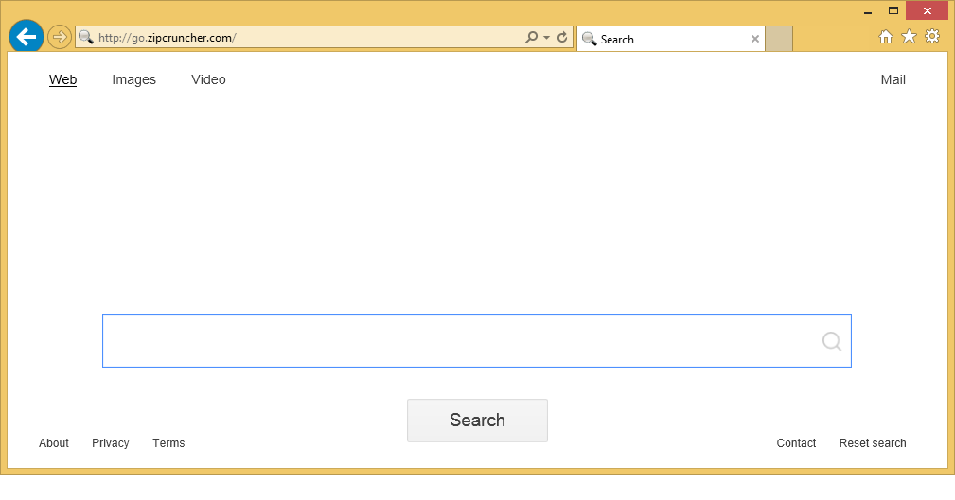Maximize the browser window
The width and height of the screenshot is (955, 500).
[893, 10]
